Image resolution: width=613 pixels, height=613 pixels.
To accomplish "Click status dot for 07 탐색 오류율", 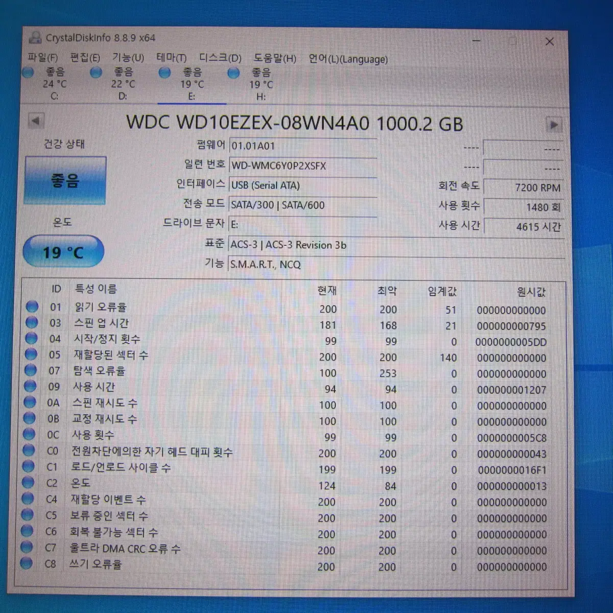I will pos(31,370).
